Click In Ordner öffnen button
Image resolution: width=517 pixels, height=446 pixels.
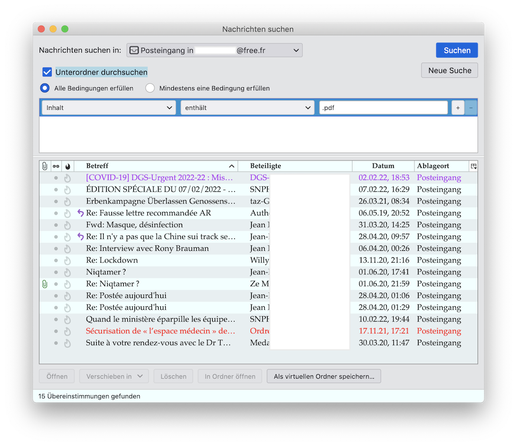click(x=230, y=376)
